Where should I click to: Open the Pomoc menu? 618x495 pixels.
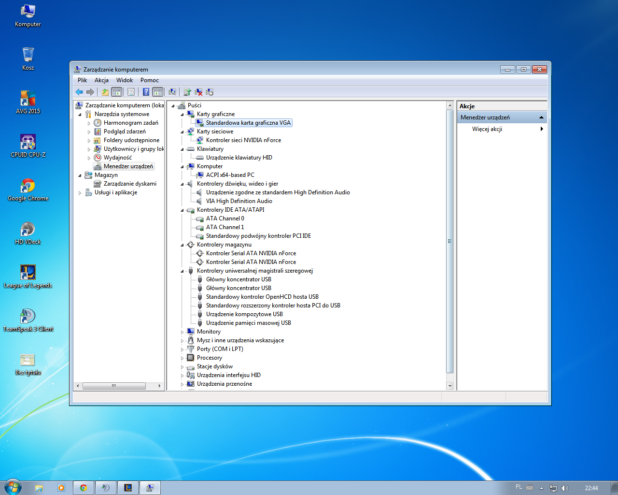coord(150,80)
